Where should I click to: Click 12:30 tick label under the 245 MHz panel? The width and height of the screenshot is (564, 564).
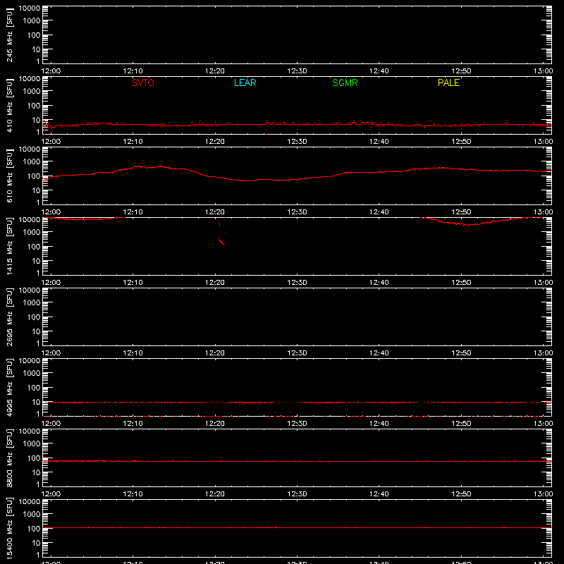tap(297, 71)
